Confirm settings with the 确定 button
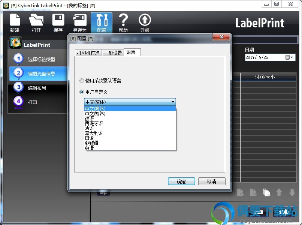 (181, 181)
